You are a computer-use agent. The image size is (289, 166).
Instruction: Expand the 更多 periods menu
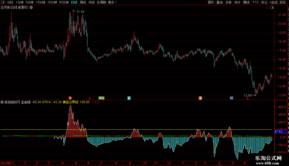click(x=113, y=2)
